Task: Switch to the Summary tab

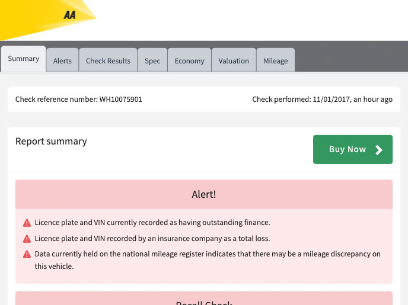Action: (23, 59)
